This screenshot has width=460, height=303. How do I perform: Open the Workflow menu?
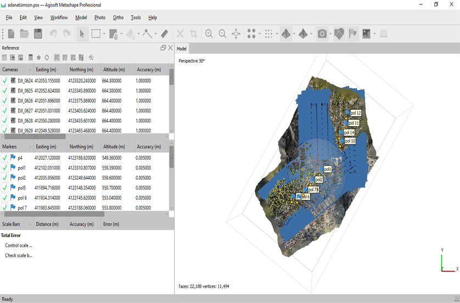click(59, 18)
